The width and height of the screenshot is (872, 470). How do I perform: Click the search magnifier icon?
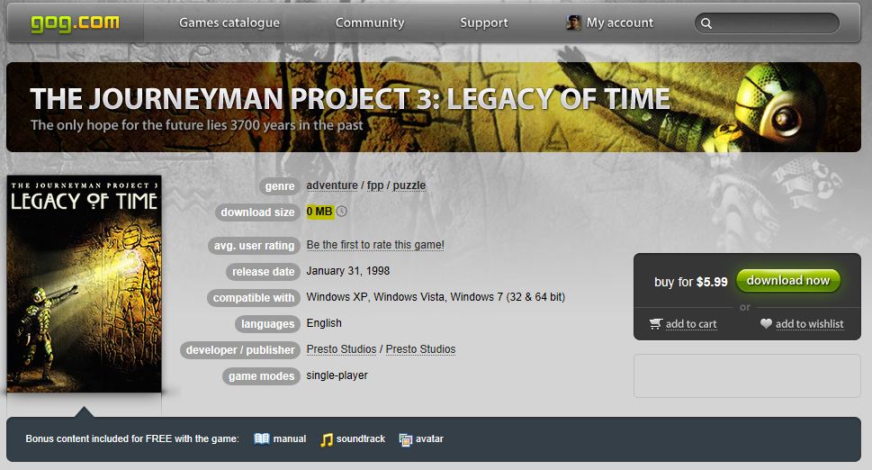tap(706, 23)
